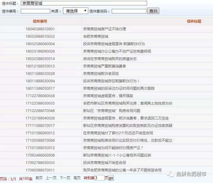
Task: Select letter number 17101588090012
Action: pyautogui.click(x=40, y=133)
